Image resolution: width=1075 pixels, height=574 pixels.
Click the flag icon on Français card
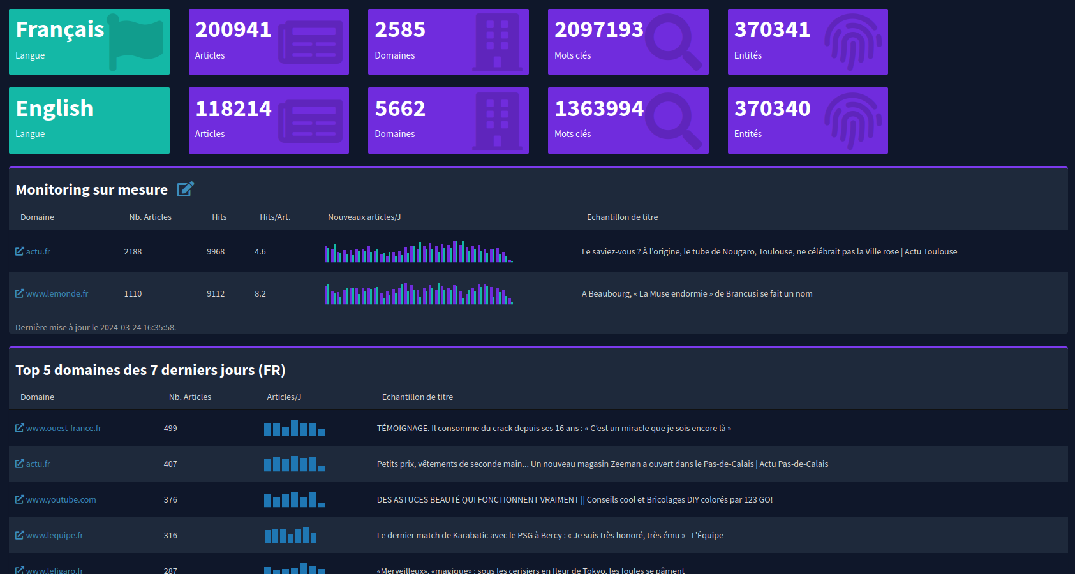coord(136,41)
